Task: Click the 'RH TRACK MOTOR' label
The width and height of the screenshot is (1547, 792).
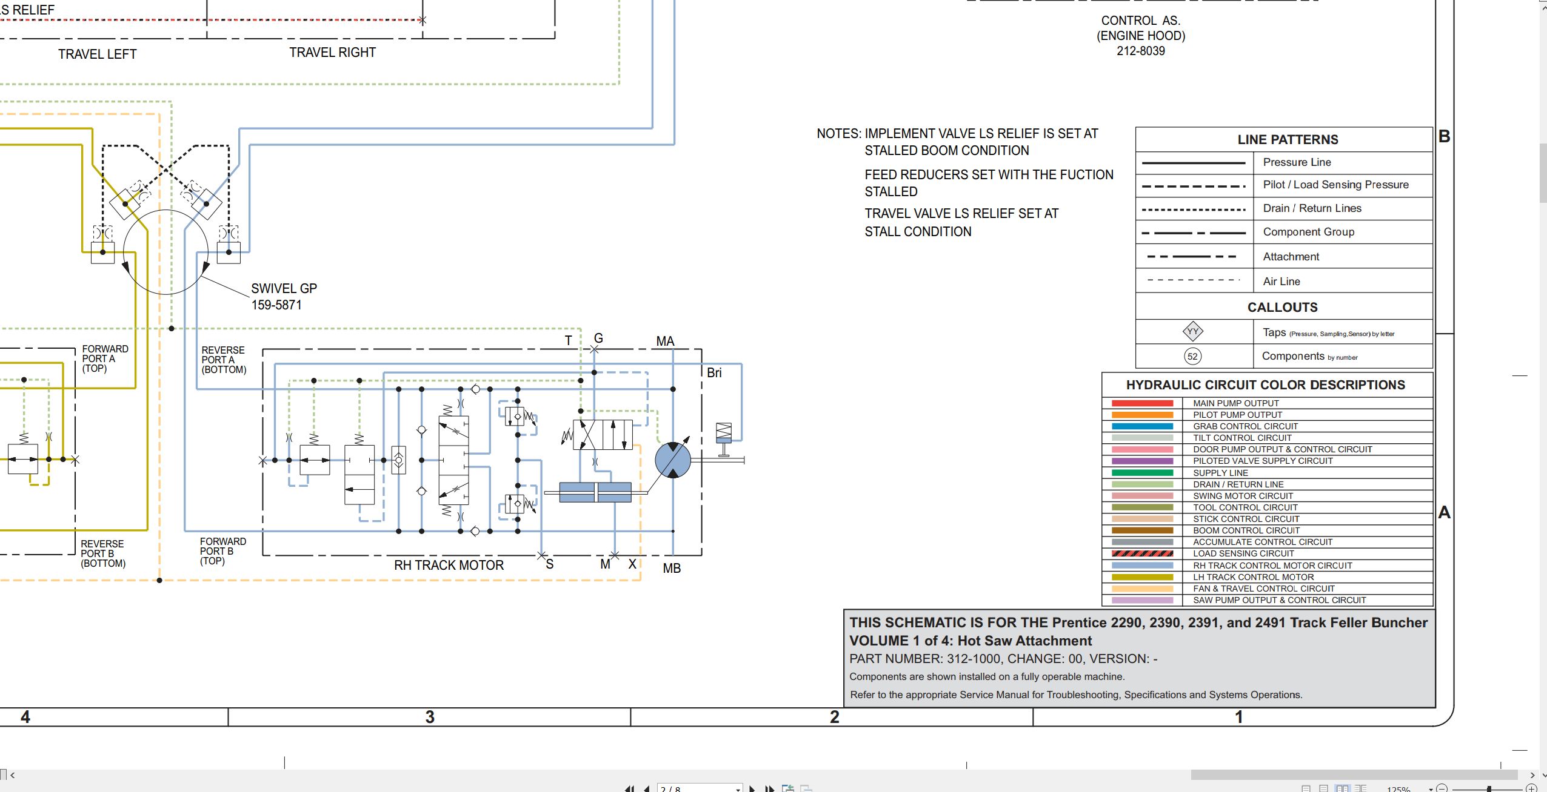Action: click(x=449, y=565)
